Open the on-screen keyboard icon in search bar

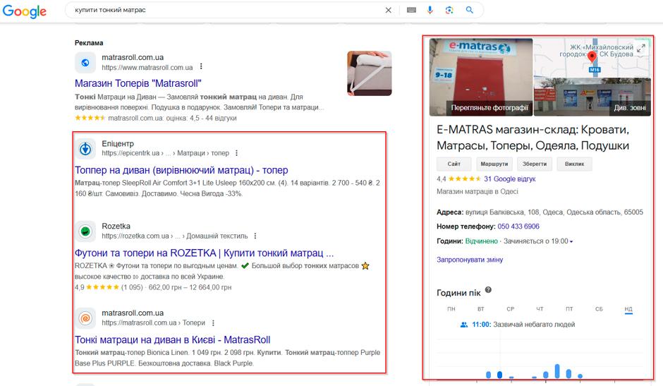(411, 10)
